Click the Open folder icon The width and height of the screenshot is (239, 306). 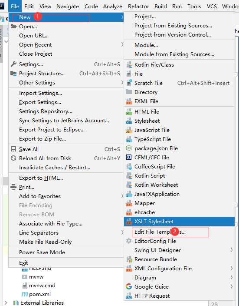(x=13, y=26)
